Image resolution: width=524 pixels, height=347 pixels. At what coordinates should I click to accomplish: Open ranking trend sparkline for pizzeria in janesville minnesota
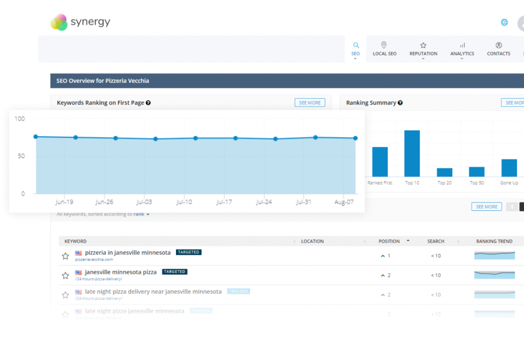(x=494, y=256)
